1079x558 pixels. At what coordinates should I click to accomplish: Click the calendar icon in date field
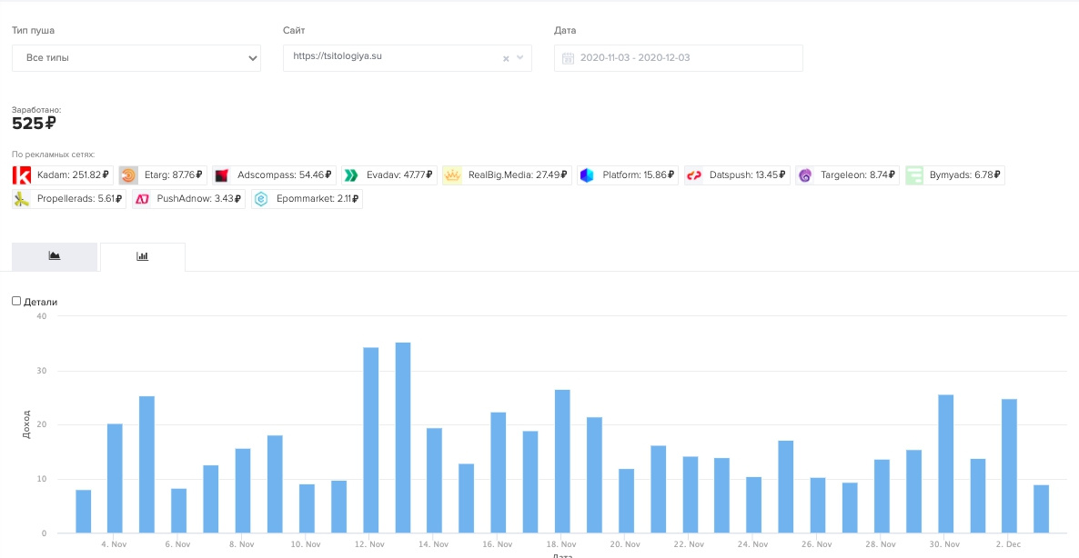tap(568, 58)
